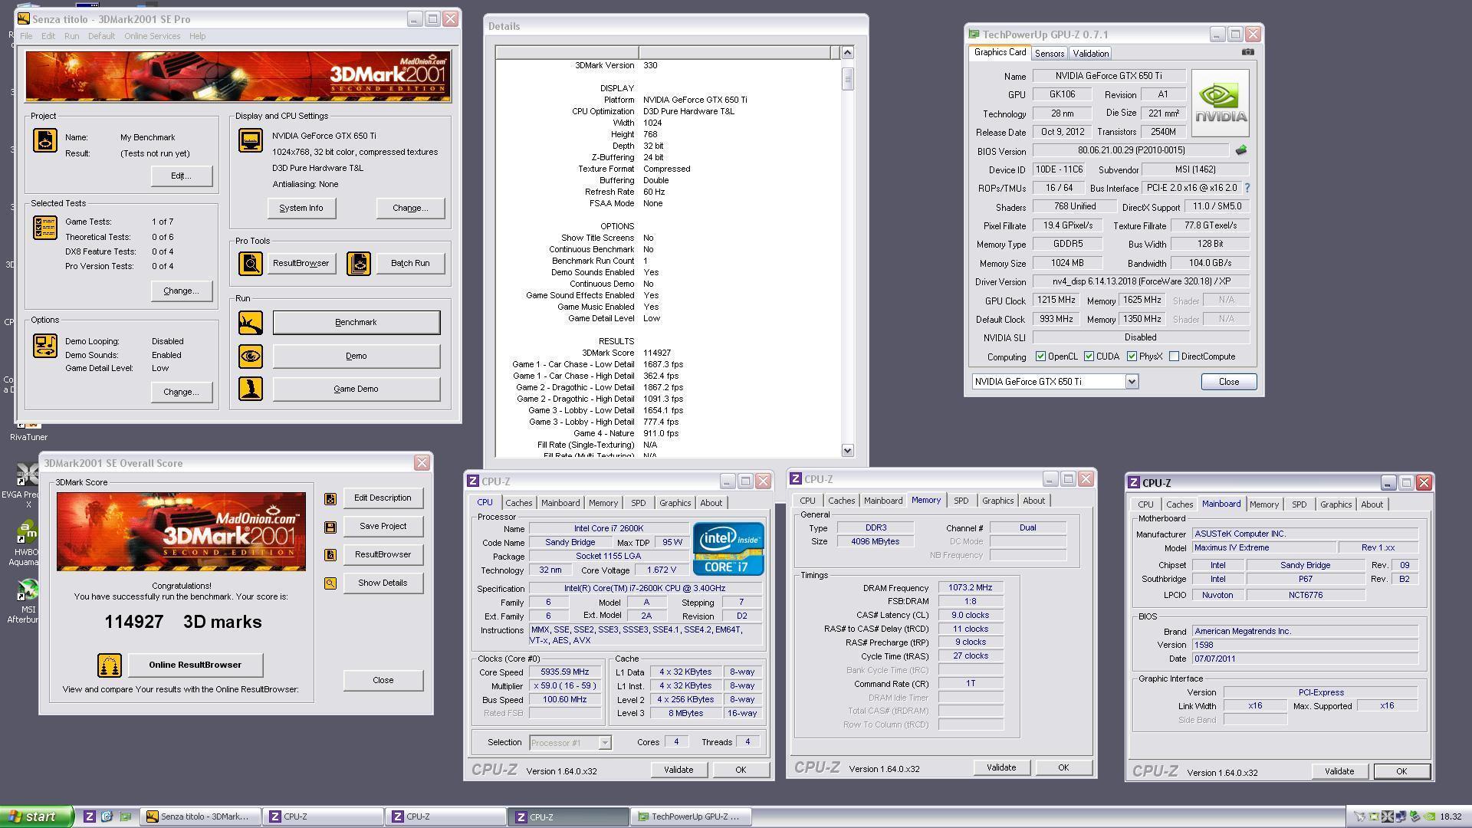Toggle the PhysX checkbox in GPU-Z
Screen dimensions: 1472x828
(1132, 356)
